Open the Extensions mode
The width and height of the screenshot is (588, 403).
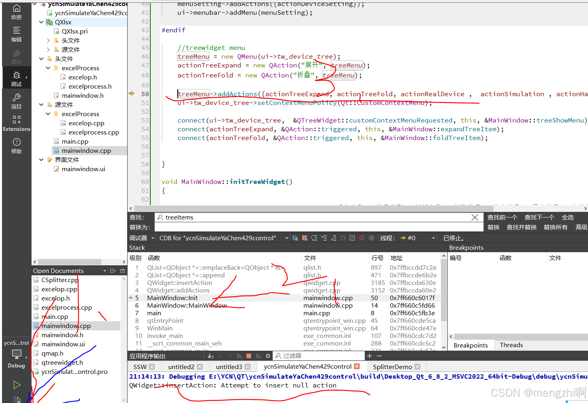tap(16, 124)
